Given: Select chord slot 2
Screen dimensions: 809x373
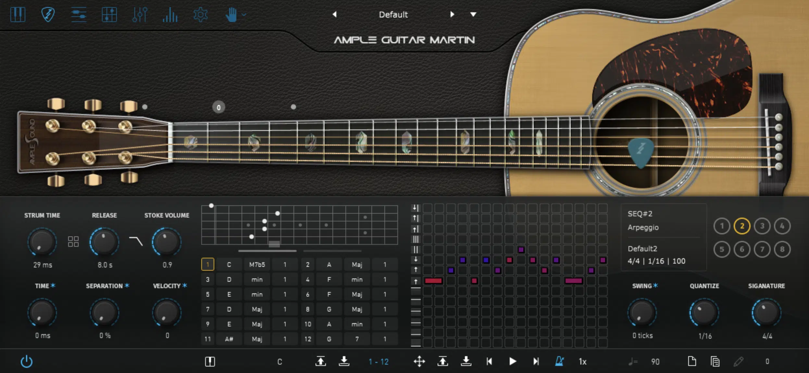Looking at the screenshot, I should 307,265.
